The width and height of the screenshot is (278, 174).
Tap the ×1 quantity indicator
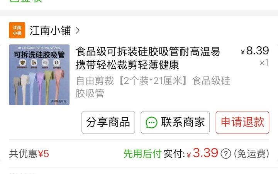click(264, 63)
